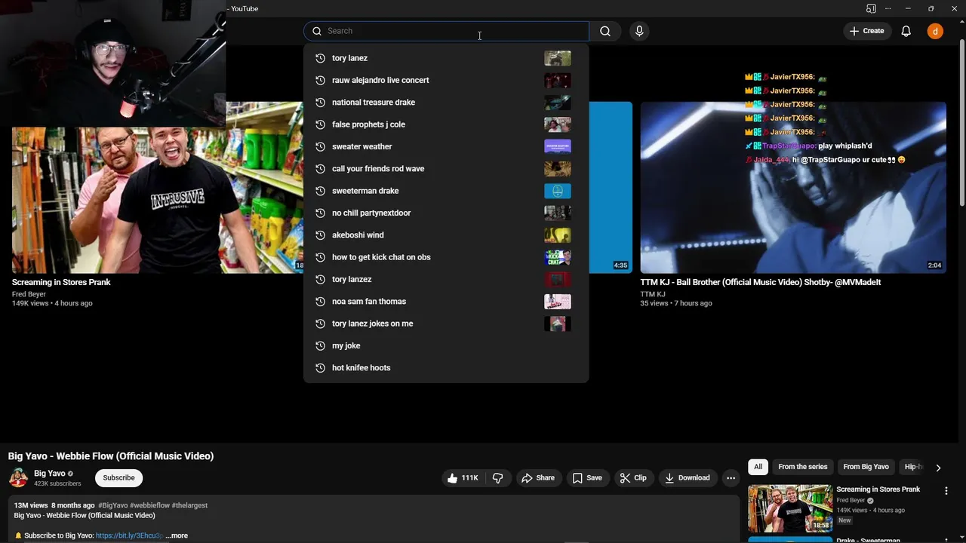The width and height of the screenshot is (966, 543).
Task: Open the account avatar menu
Action: tap(935, 31)
